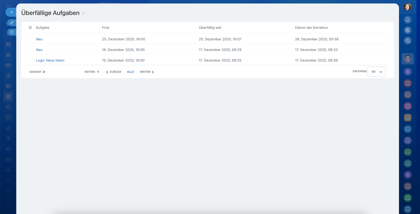The image size is (420, 214).
Task: Open chat search in right rail
Action: 408,41
